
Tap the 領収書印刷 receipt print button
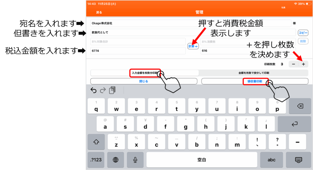click(255, 81)
